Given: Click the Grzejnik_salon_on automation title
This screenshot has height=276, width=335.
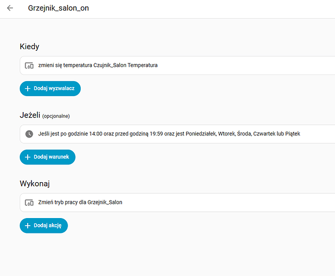Looking at the screenshot, I should pyautogui.click(x=58, y=8).
